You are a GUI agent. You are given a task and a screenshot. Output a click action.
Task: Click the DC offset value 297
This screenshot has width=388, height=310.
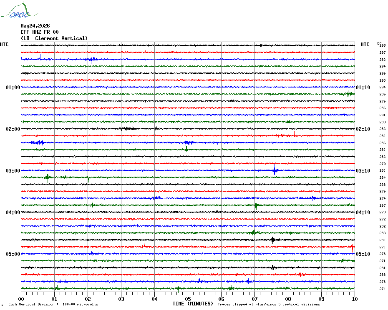pos(382,52)
